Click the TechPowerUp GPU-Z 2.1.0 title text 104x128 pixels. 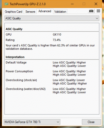click(28, 4)
